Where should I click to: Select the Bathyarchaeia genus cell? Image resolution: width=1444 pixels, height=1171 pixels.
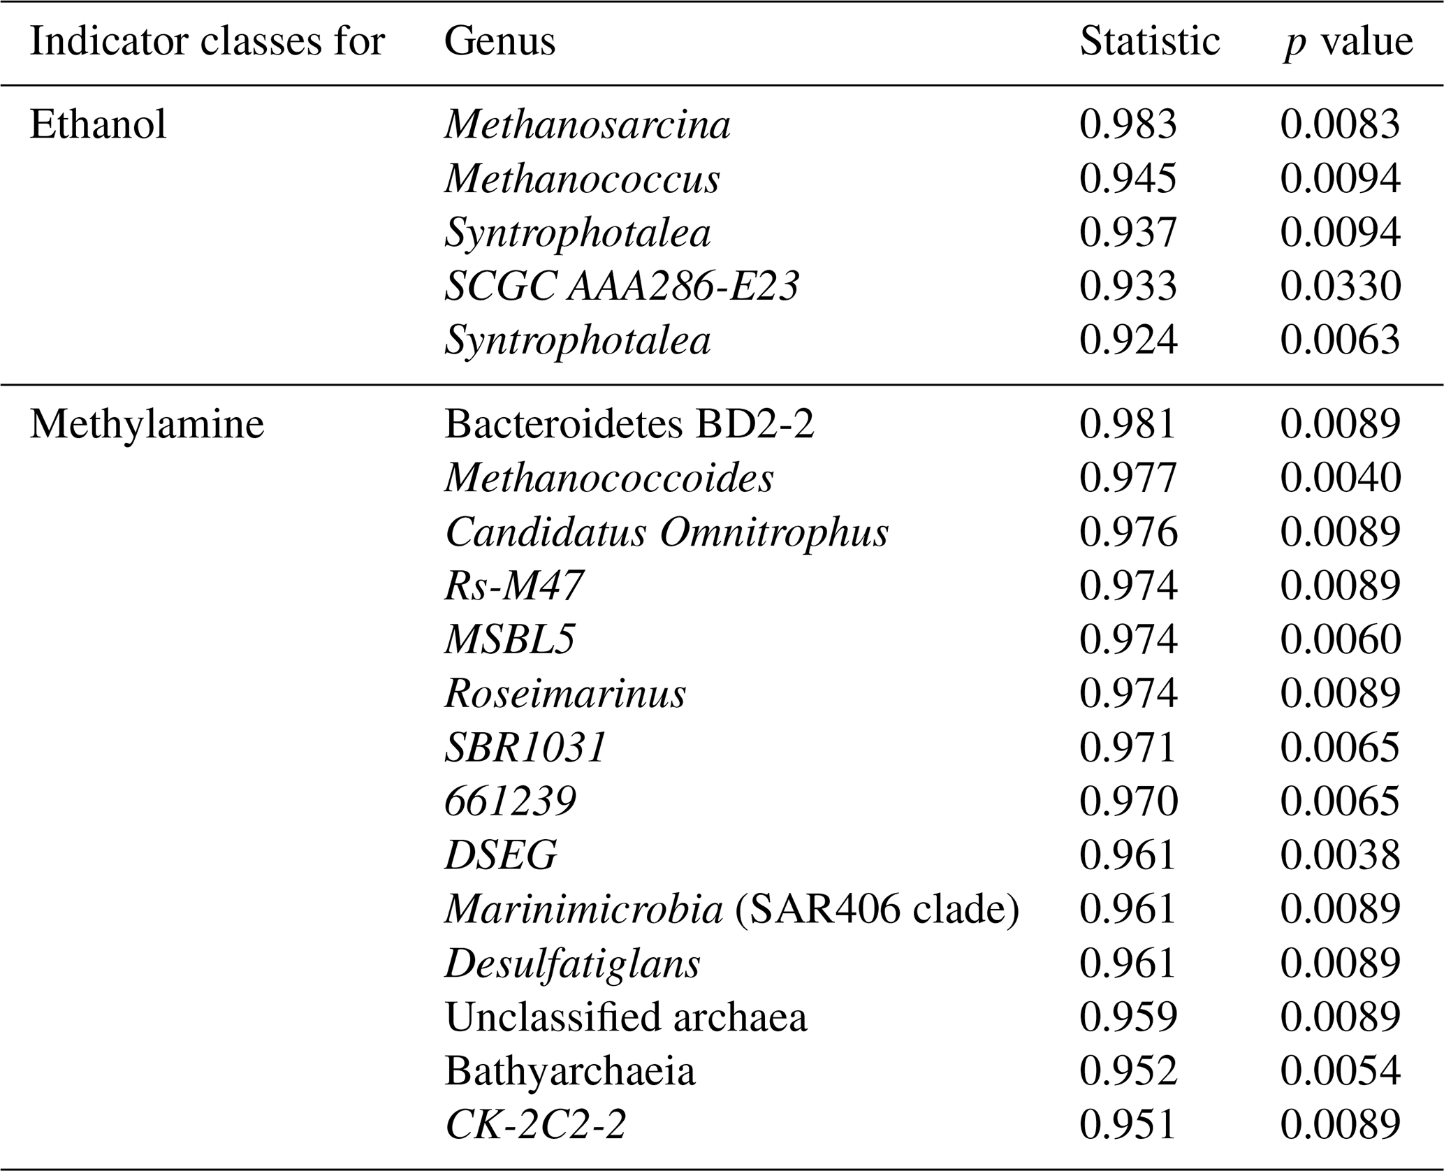pos(569,1071)
